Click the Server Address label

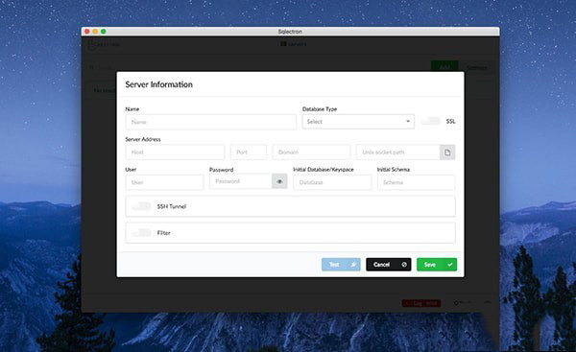tap(143, 139)
